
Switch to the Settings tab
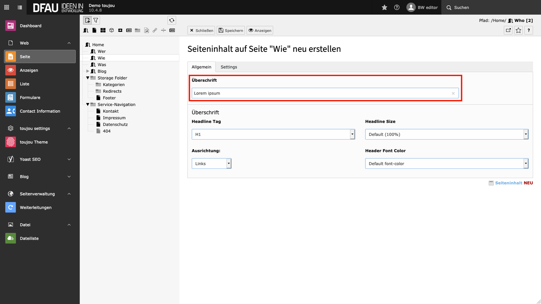[x=229, y=67]
